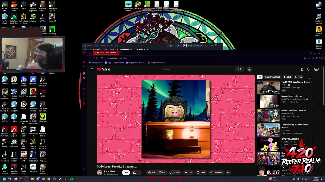Open Spotify from the taskbar
The height and width of the screenshot is (182, 325).
pos(71,179)
